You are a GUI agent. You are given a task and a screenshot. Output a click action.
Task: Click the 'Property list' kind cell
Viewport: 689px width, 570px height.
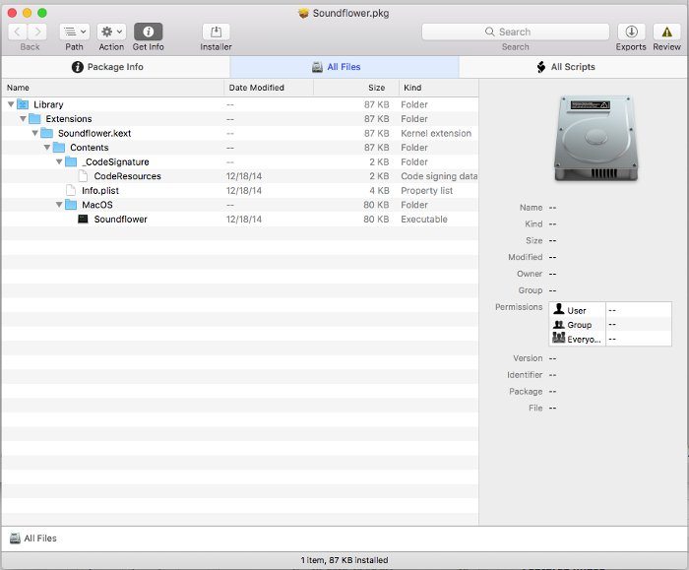point(426,190)
